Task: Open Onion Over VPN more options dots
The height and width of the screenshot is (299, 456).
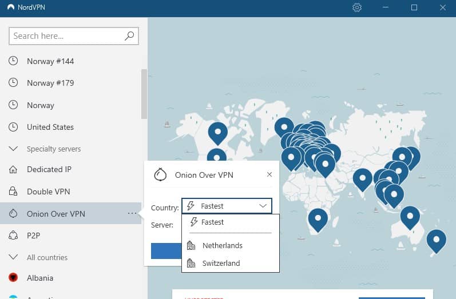Action: click(132, 213)
